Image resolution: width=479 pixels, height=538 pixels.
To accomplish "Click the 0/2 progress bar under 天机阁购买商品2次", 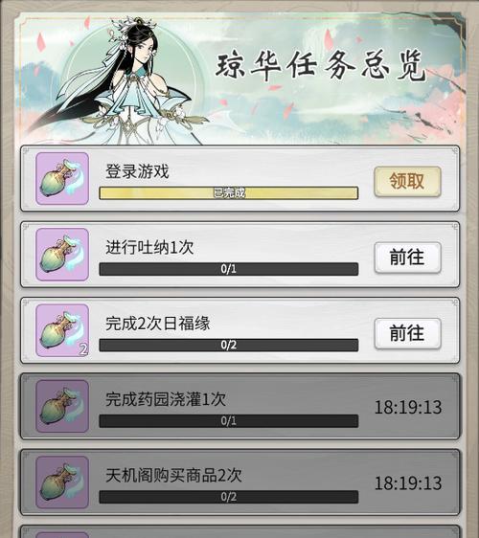I will point(229,497).
